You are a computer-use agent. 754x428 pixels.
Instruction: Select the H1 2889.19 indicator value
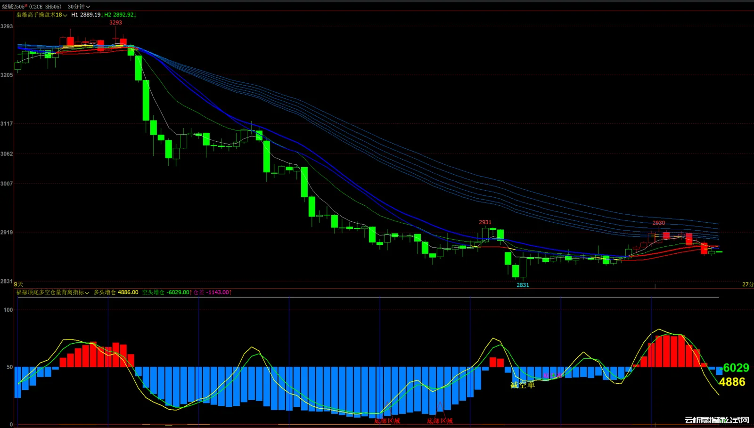point(86,15)
